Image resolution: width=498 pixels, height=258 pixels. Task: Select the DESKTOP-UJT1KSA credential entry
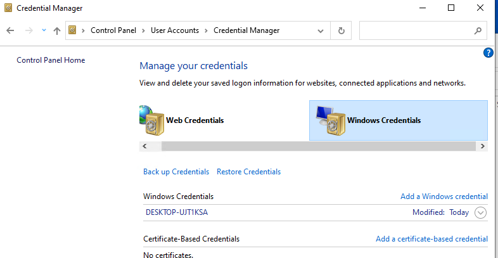(316, 212)
